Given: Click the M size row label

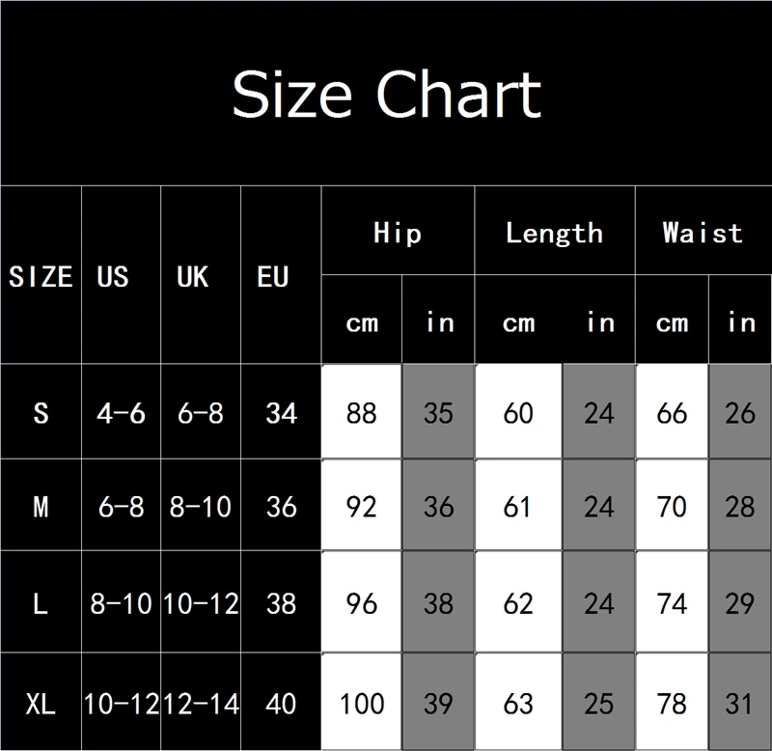Looking at the screenshot, I should [41, 505].
